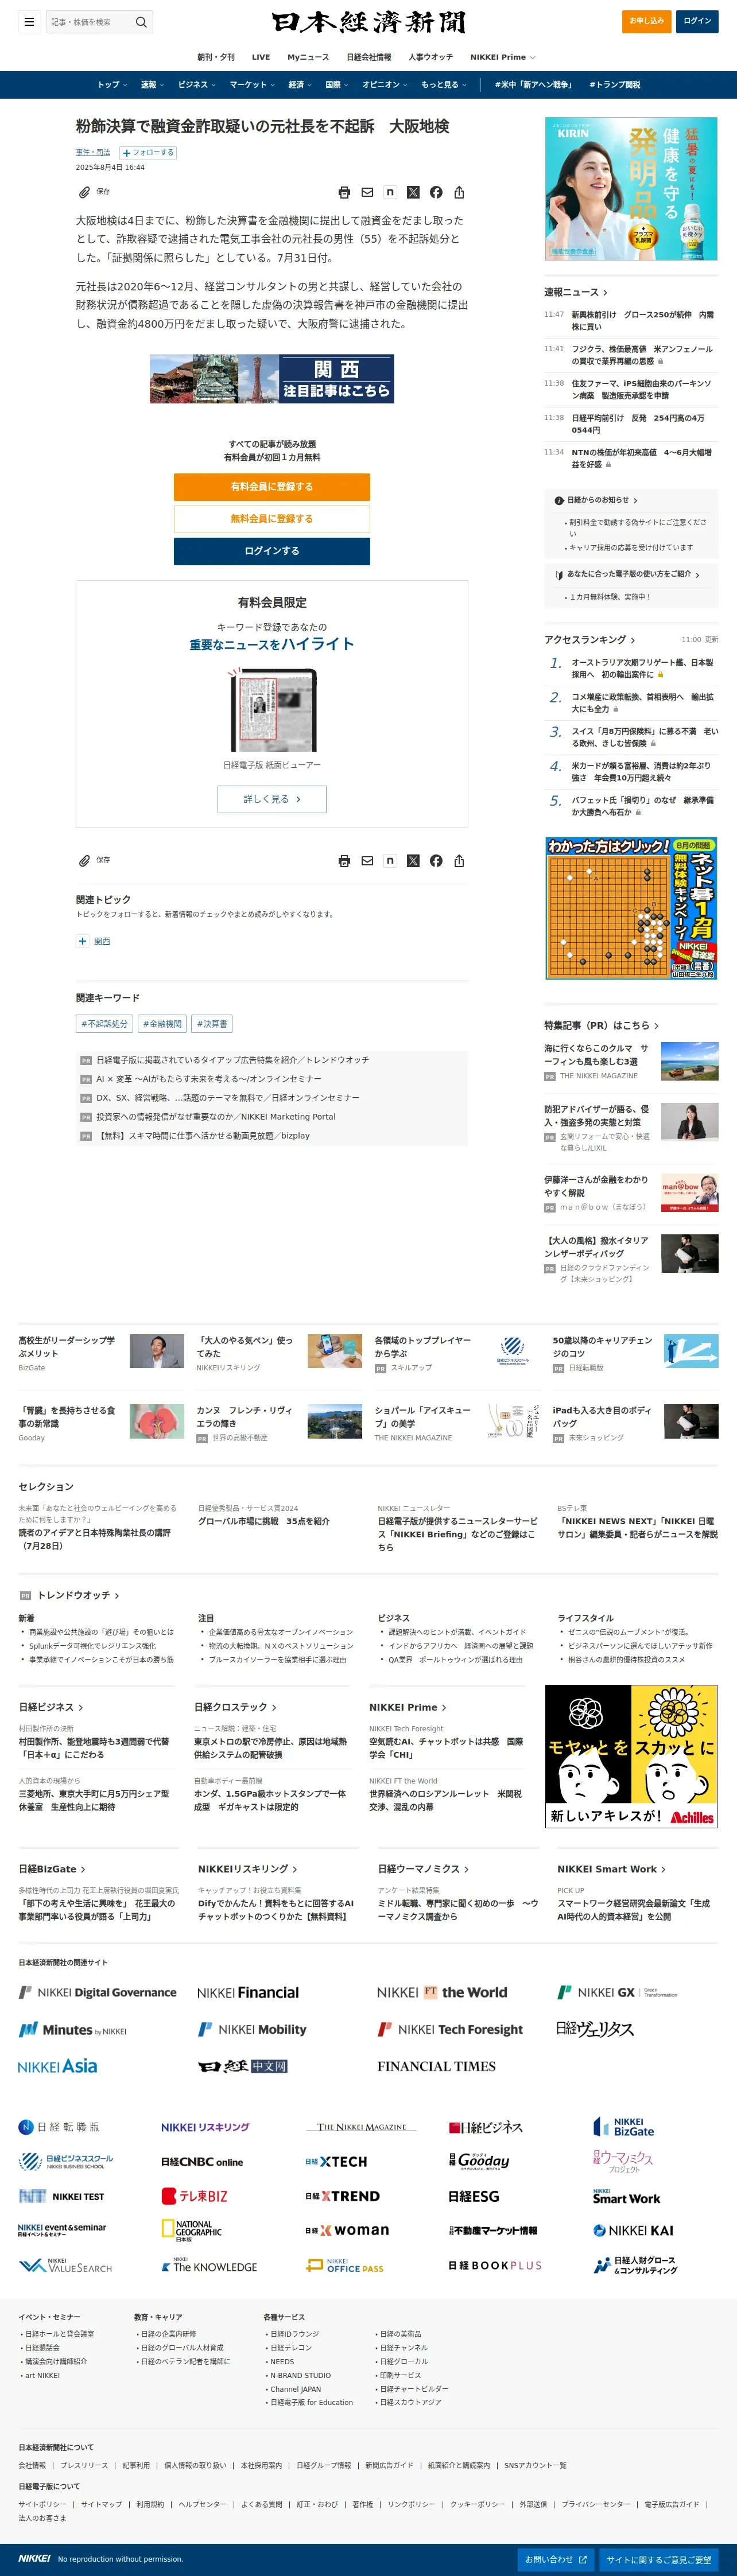Viewport: 737px width, 2576px height.
Task: Open the LIVE menu item
Action: [261, 57]
